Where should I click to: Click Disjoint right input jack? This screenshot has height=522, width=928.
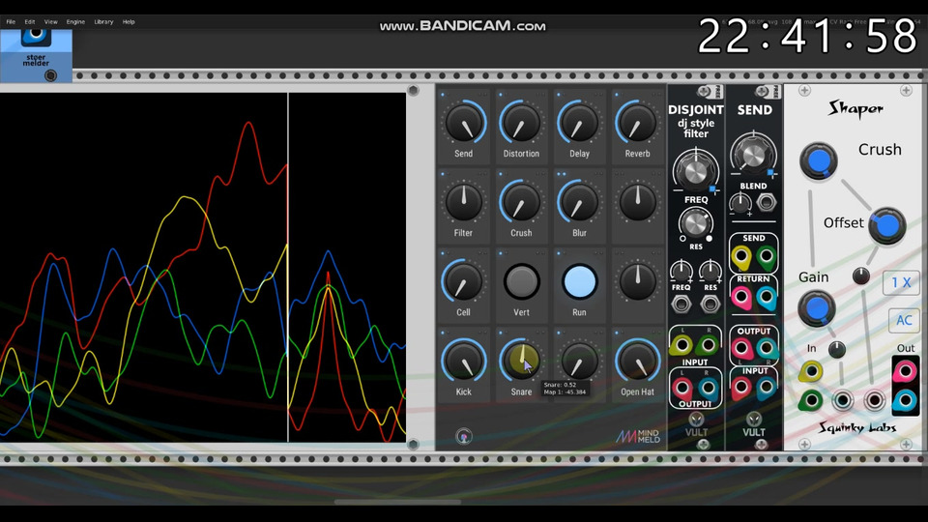709,344
